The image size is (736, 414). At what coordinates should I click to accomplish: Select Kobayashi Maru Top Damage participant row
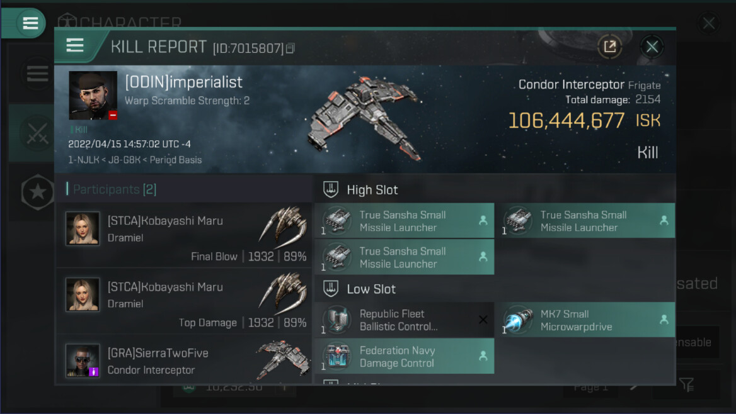click(185, 301)
